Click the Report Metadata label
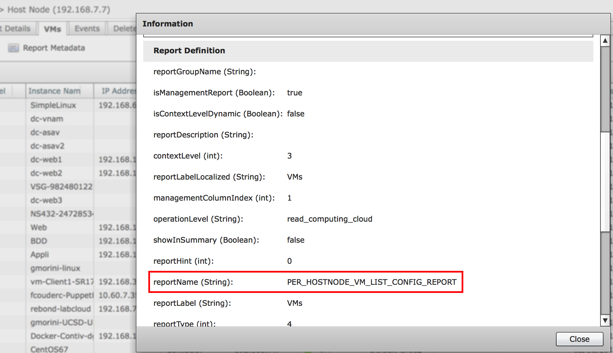The width and height of the screenshot is (613, 353). pos(54,48)
